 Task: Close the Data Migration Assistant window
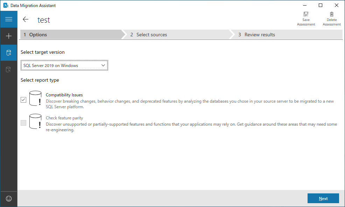[336, 5]
